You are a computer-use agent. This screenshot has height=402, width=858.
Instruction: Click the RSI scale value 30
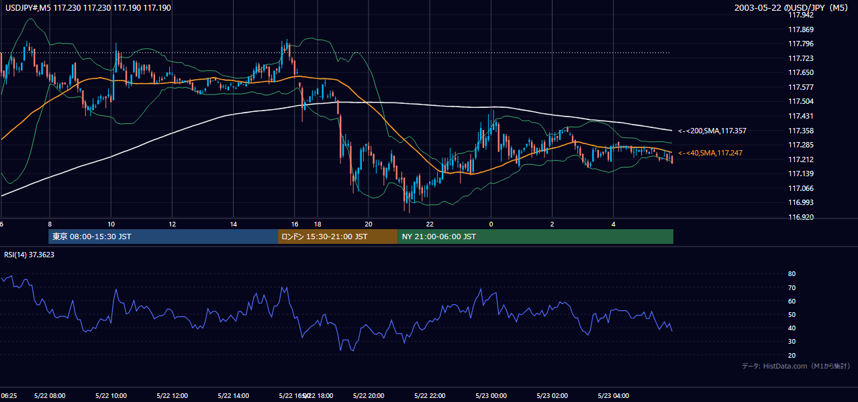(792, 342)
